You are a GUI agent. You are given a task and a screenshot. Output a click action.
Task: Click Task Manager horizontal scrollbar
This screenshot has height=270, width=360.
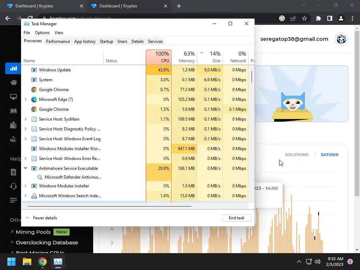pos(109,206)
